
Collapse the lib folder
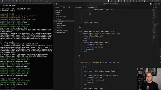pyautogui.click(x=58, y=14)
